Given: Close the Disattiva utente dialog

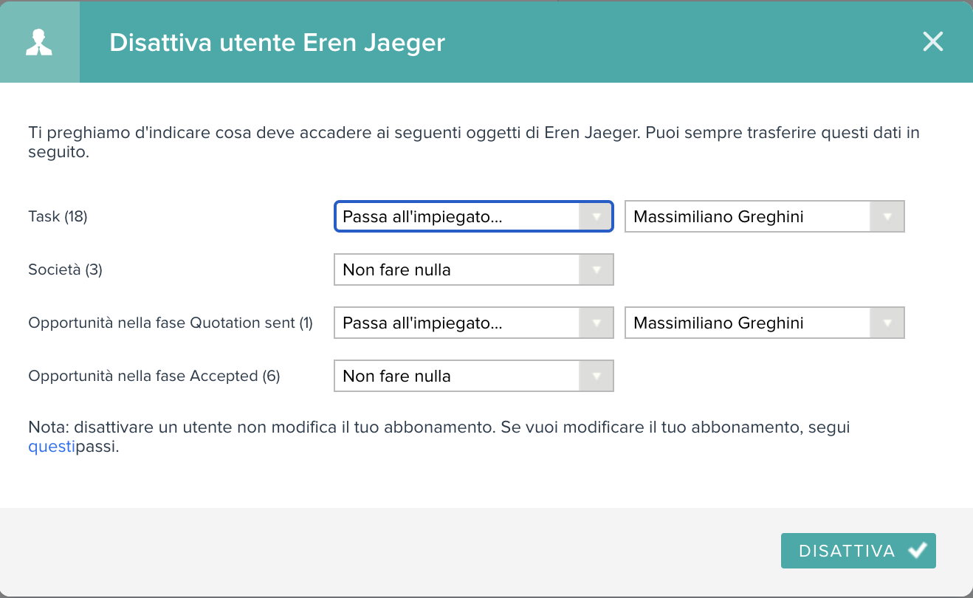Looking at the screenshot, I should pyautogui.click(x=933, y=41).
